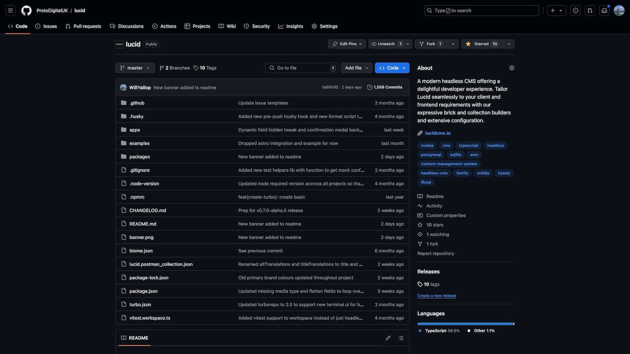
Task: Click the eye icon beside 1 watching
Action: pos(420,235)
